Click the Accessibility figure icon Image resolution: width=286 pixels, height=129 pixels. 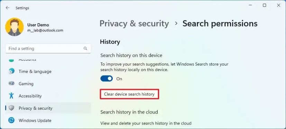pyautogui.click(x=11, y=96)
